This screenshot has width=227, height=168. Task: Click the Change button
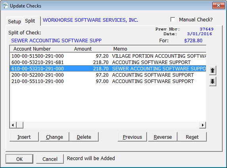54,137
